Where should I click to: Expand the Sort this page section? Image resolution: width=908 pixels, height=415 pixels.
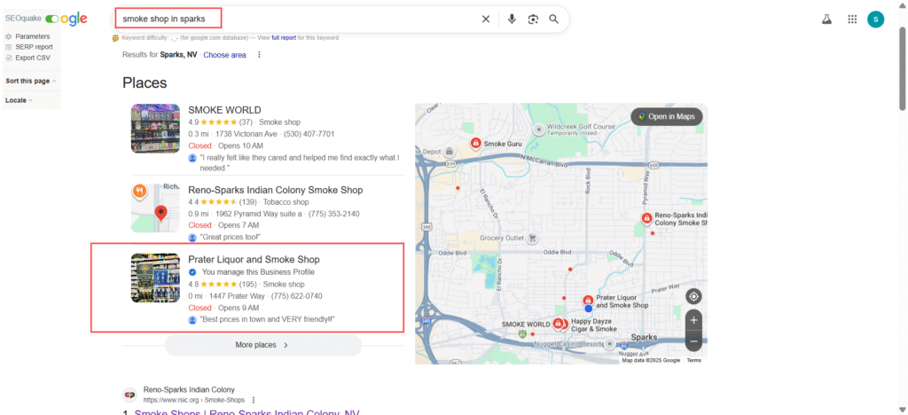coord(31,81)
